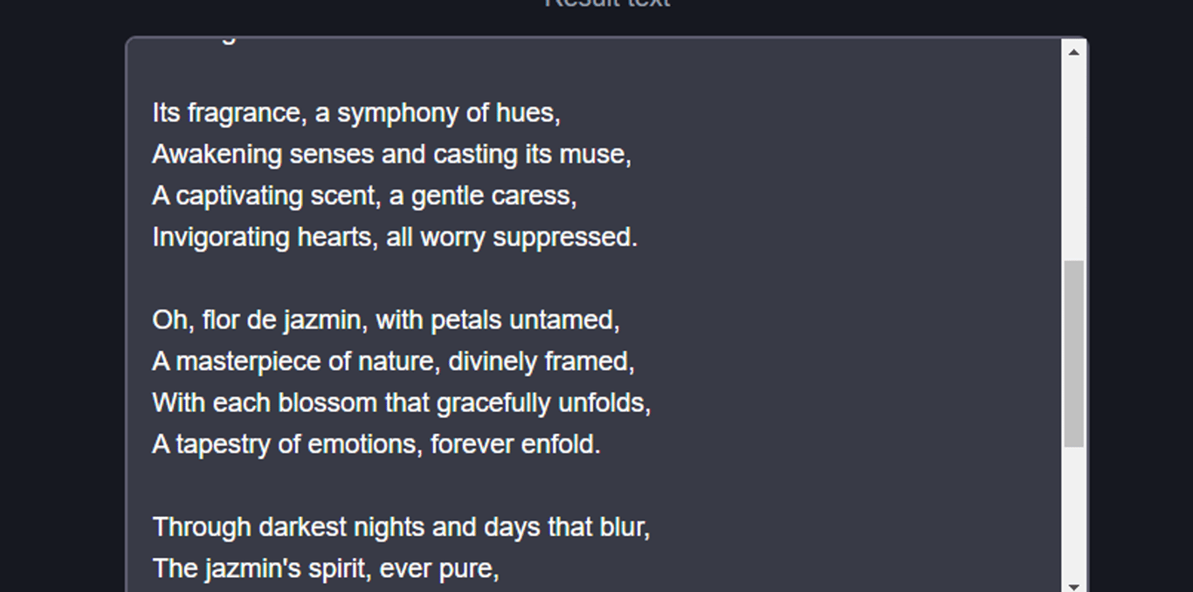Click the word "tapestry" in the poem
The width and height of the screenshot is (1193, 592).
pos(223,444)
